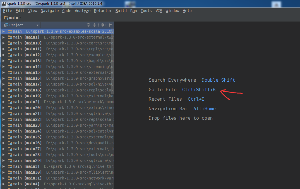Screen dimensions: 300x189
Task: Open the Help menu
Action: [x=187, y=11]
